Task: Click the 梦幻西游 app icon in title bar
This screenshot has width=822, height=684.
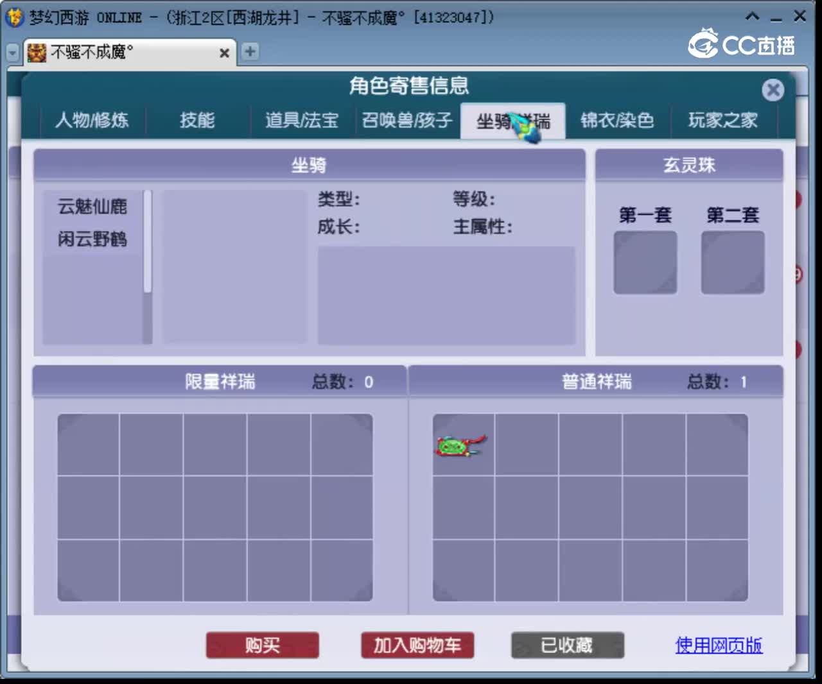Action: pyautogui.click(x=14, y=17)
